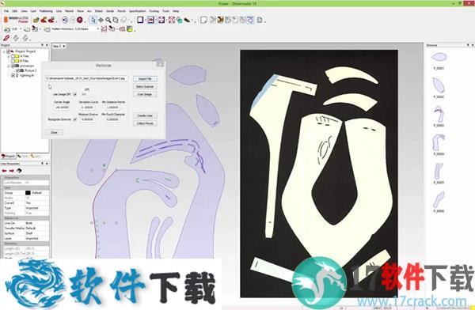Open the Grade menu
Viewport: 475px width, 310px height.
(x=110, y=11)
